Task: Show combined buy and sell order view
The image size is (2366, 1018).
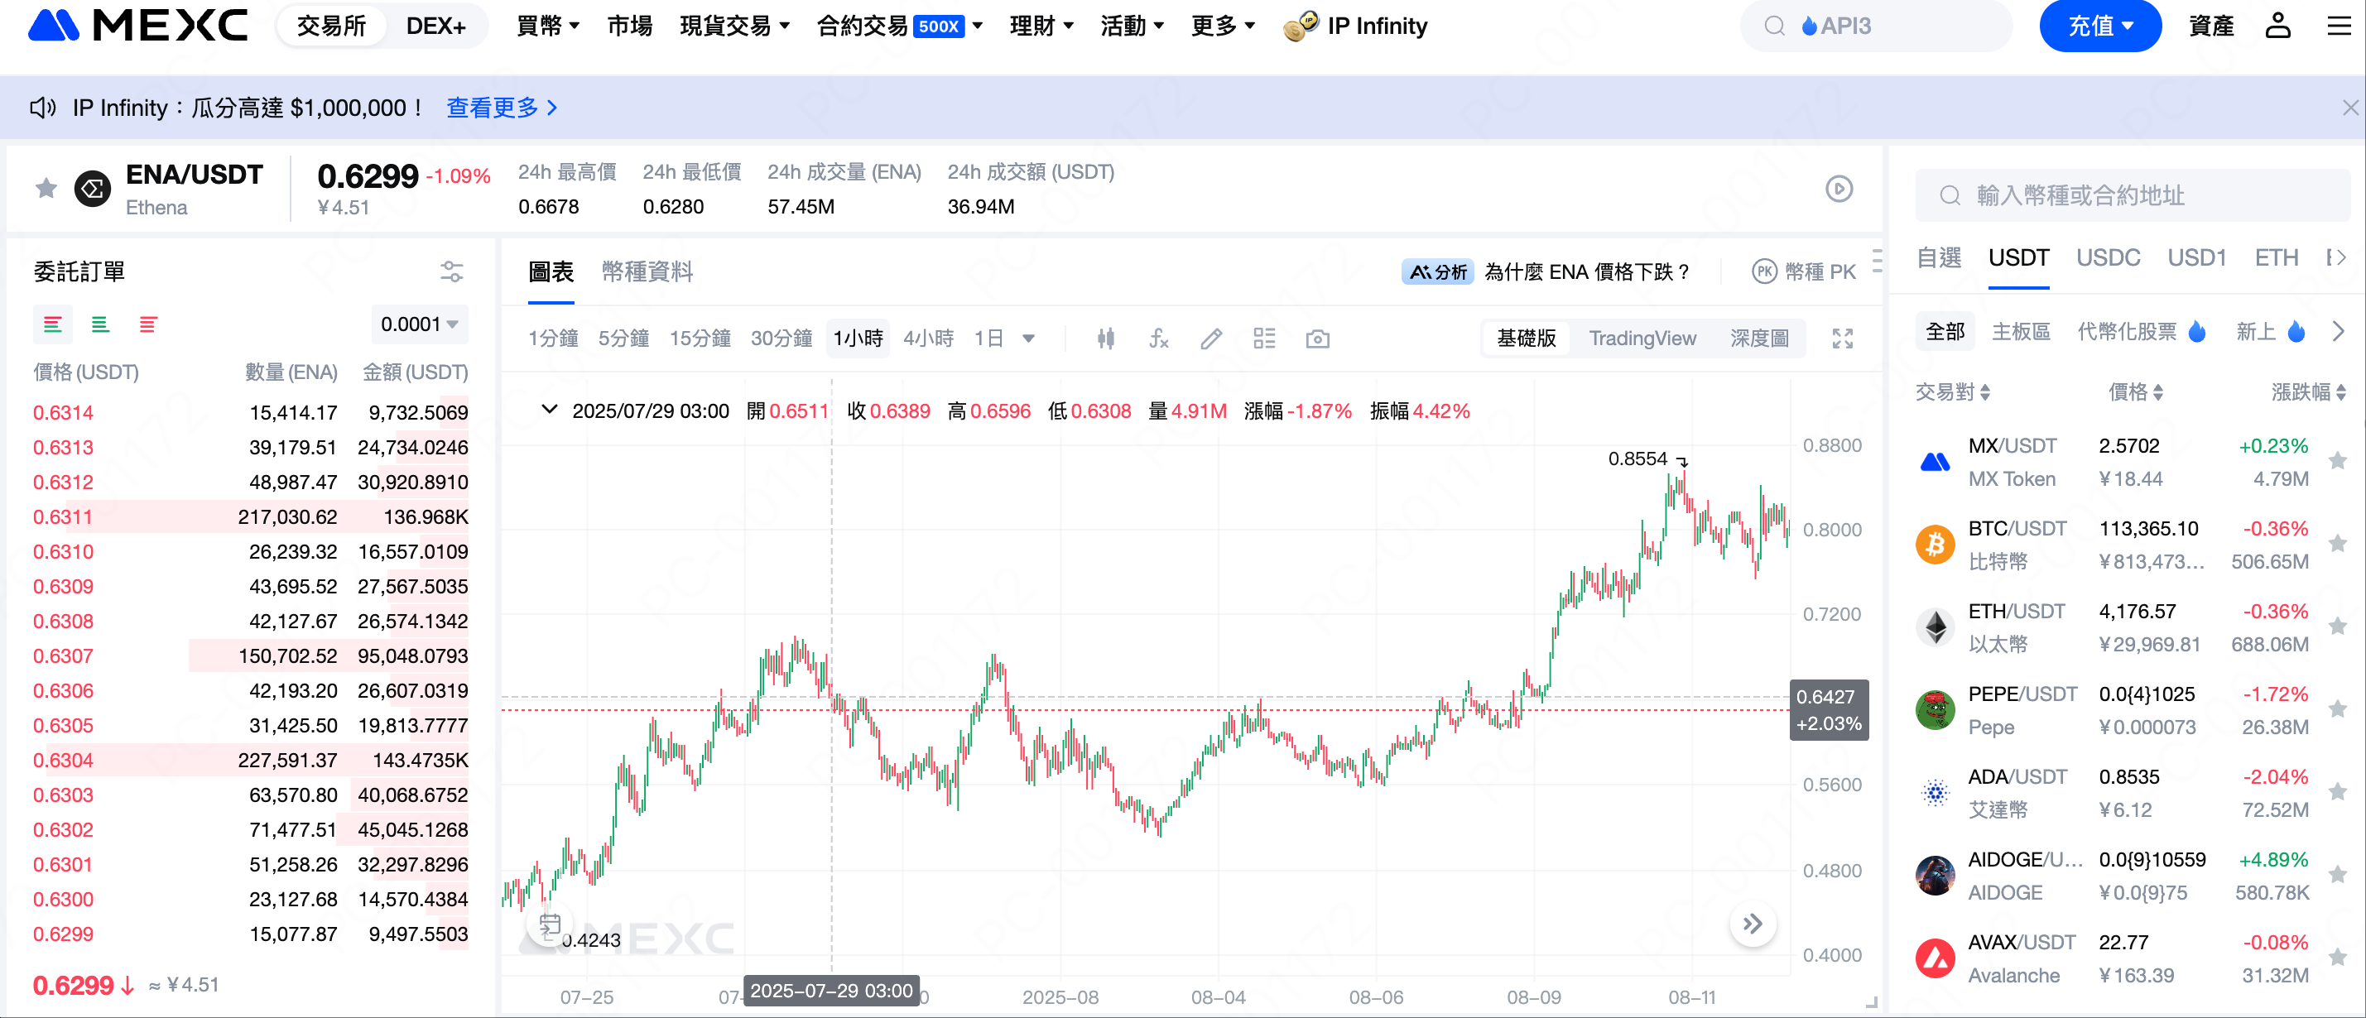Action: point(52,324)
